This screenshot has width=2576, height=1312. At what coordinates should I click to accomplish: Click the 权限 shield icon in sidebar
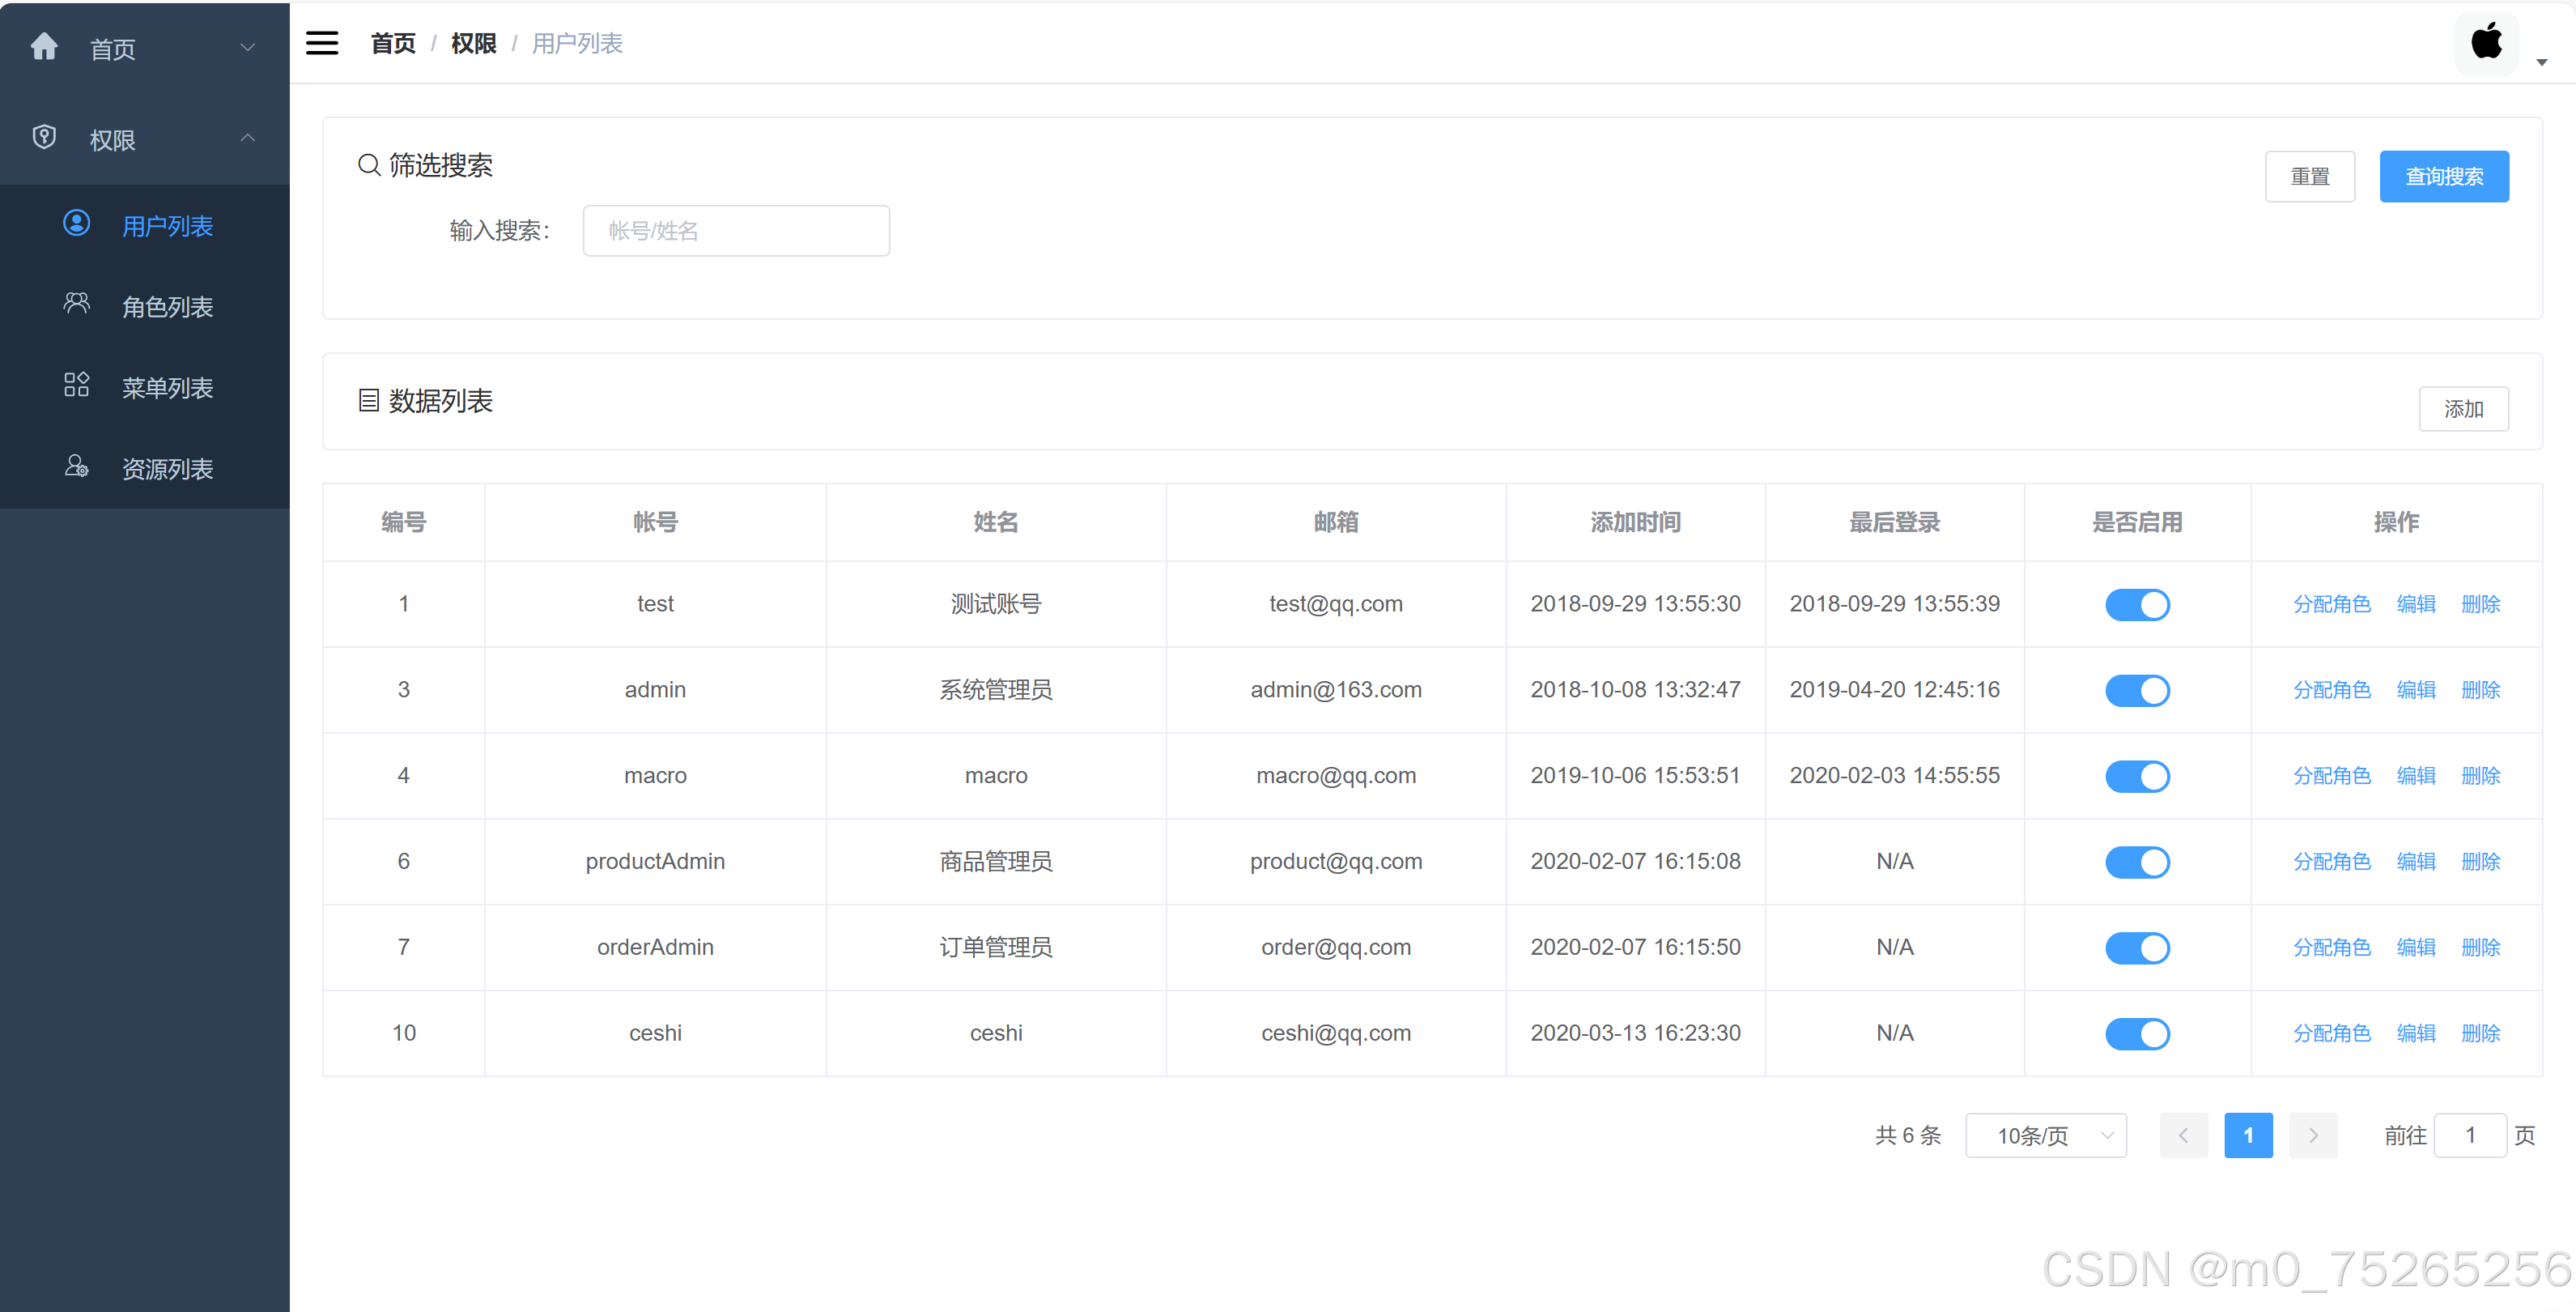tap(44, 138)
